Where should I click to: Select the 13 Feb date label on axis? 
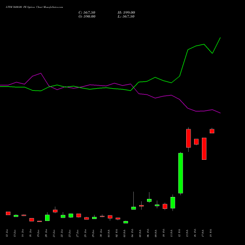point(188,233)
